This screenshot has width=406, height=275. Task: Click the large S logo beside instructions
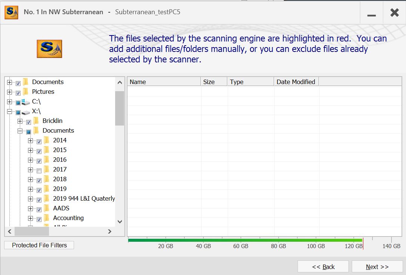point(49,49)
